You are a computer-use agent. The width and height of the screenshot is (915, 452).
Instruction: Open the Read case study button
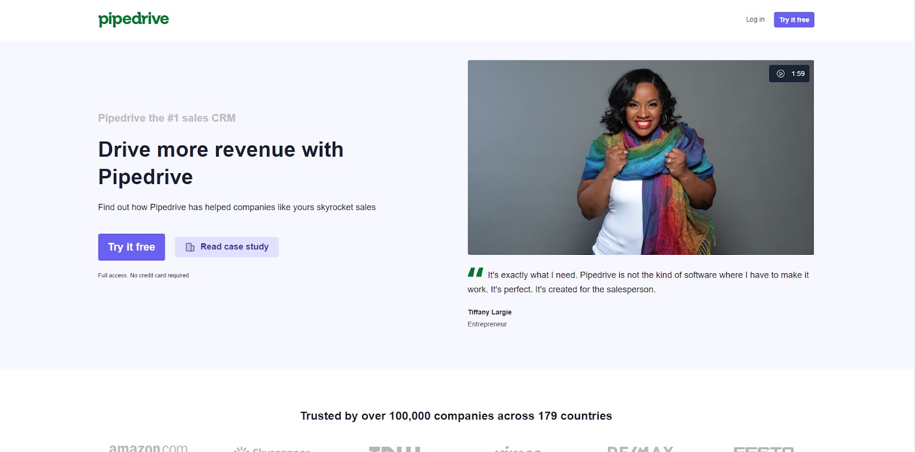[x=226, y=247]
